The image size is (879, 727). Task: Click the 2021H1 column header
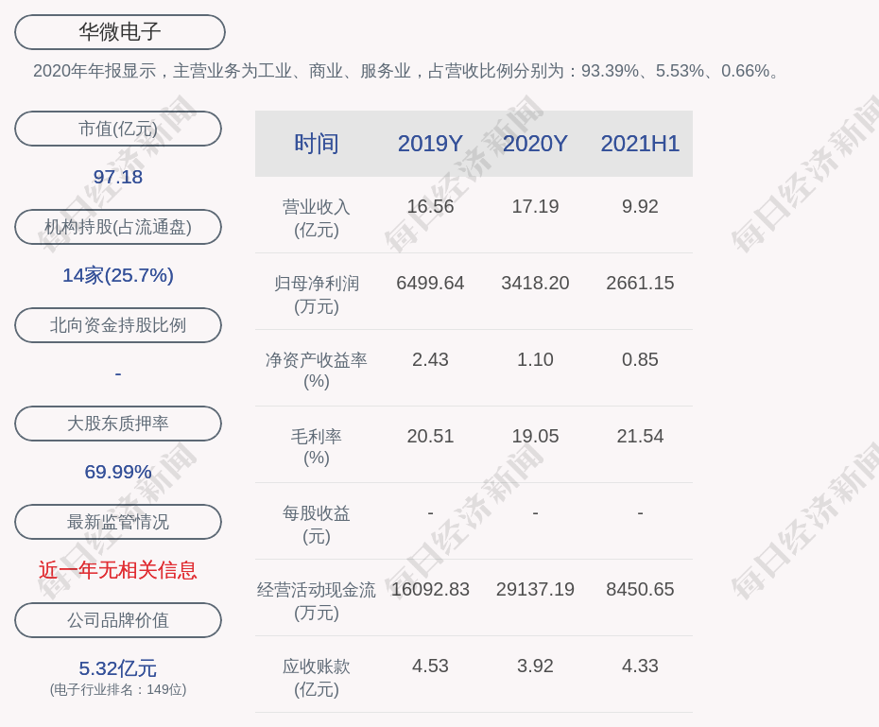(640, 144)
